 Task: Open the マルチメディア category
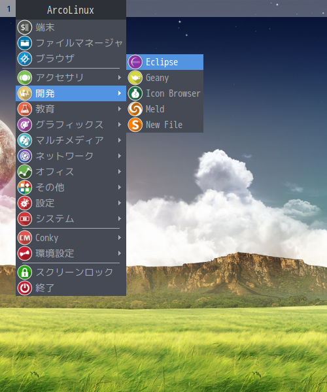[71, 140]
